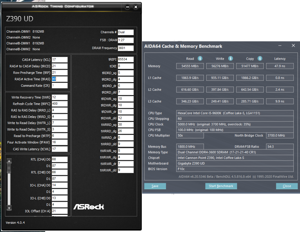Viewport: 300px width, 232px height.
Task: Click L3 Cache Copy value 285.71 GB/s
Action: (250, 101)
